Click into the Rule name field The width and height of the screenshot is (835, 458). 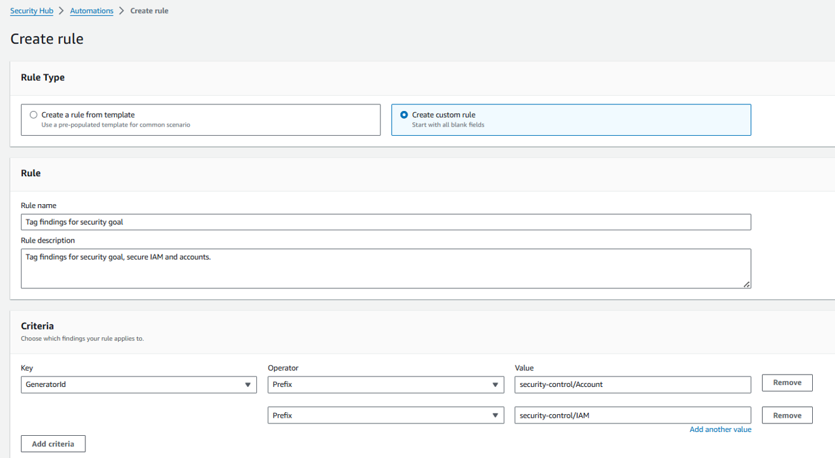[386, 222]
